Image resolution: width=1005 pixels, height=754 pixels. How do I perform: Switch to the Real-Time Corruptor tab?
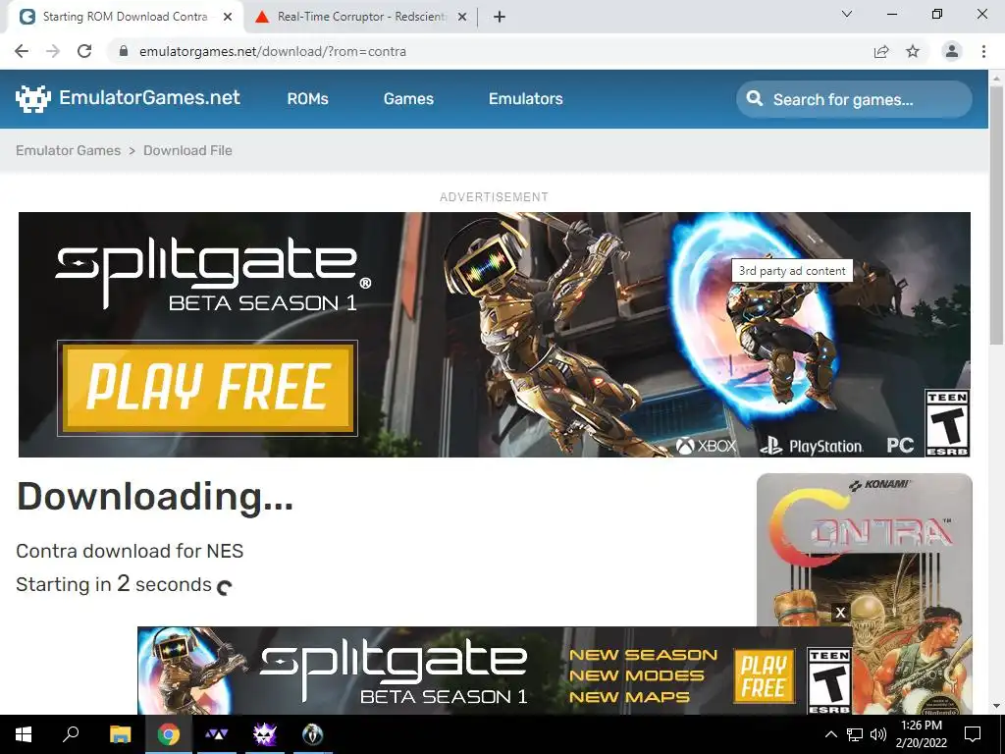click(361, 17)
